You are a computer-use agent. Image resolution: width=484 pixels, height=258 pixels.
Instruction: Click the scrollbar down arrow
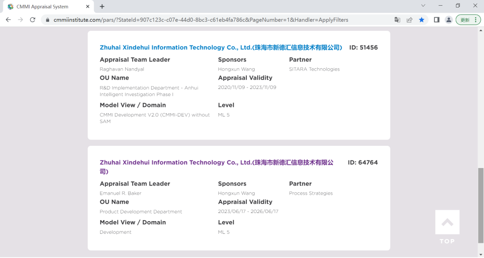(481, 255)
